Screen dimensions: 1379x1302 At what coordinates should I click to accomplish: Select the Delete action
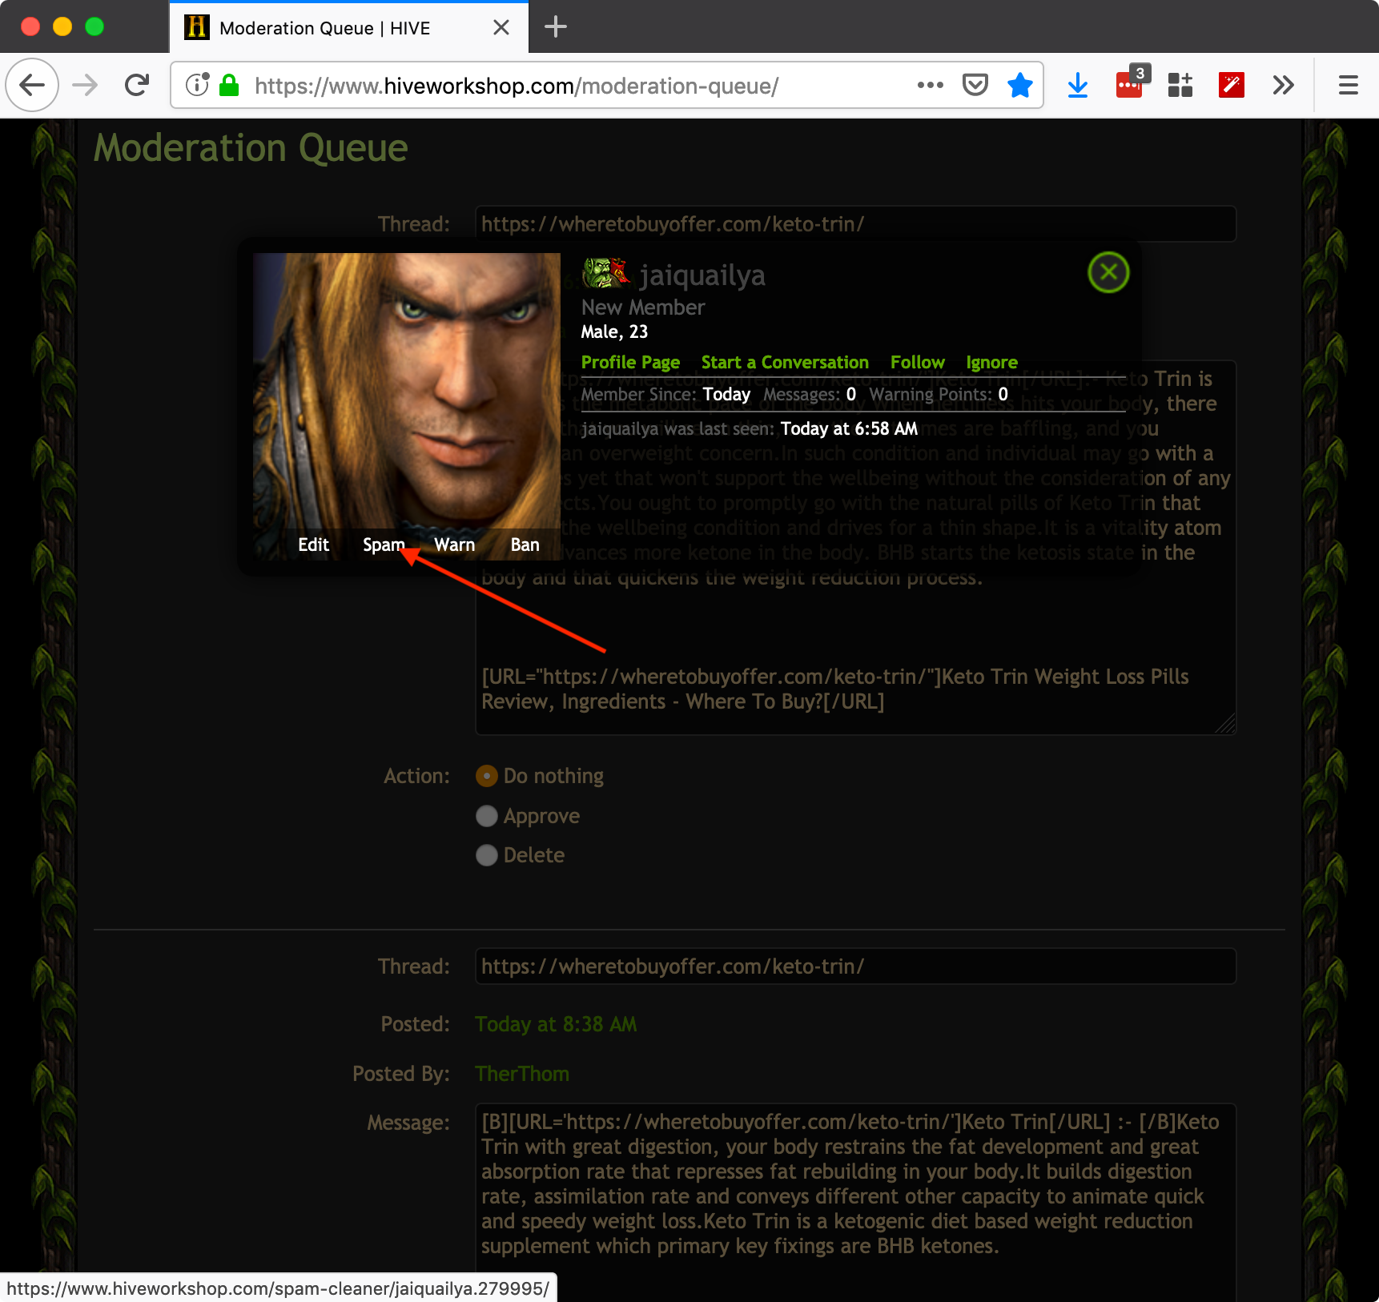(x=487, y=855)
